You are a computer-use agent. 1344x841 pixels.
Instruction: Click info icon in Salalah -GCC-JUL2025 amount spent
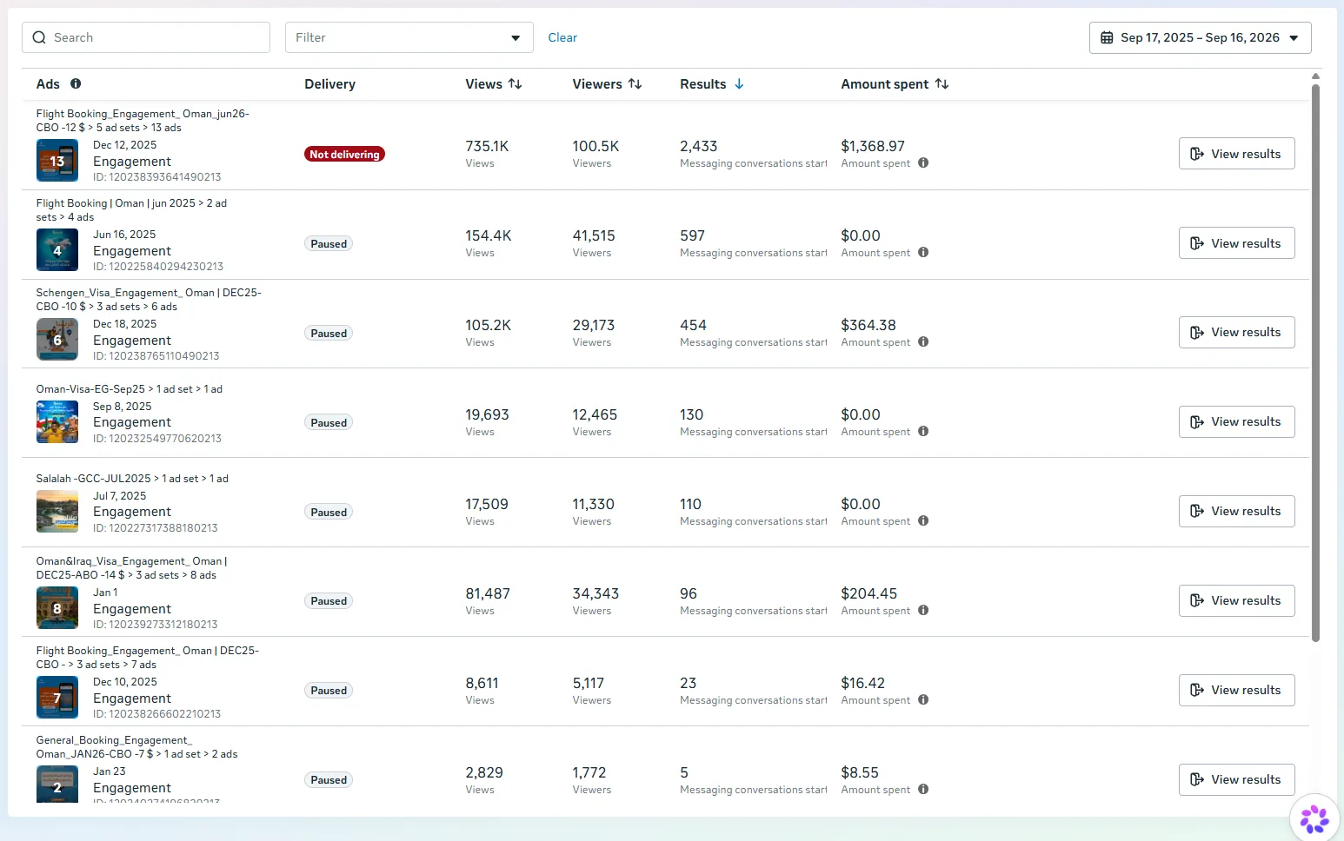(923, 520)
